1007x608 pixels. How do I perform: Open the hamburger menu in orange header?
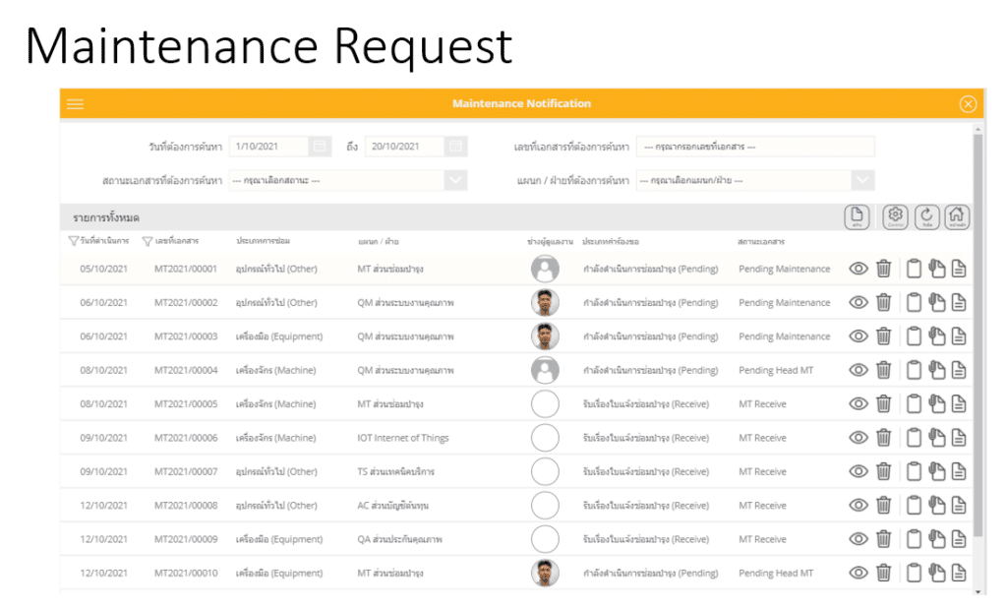tap(75, 104)
